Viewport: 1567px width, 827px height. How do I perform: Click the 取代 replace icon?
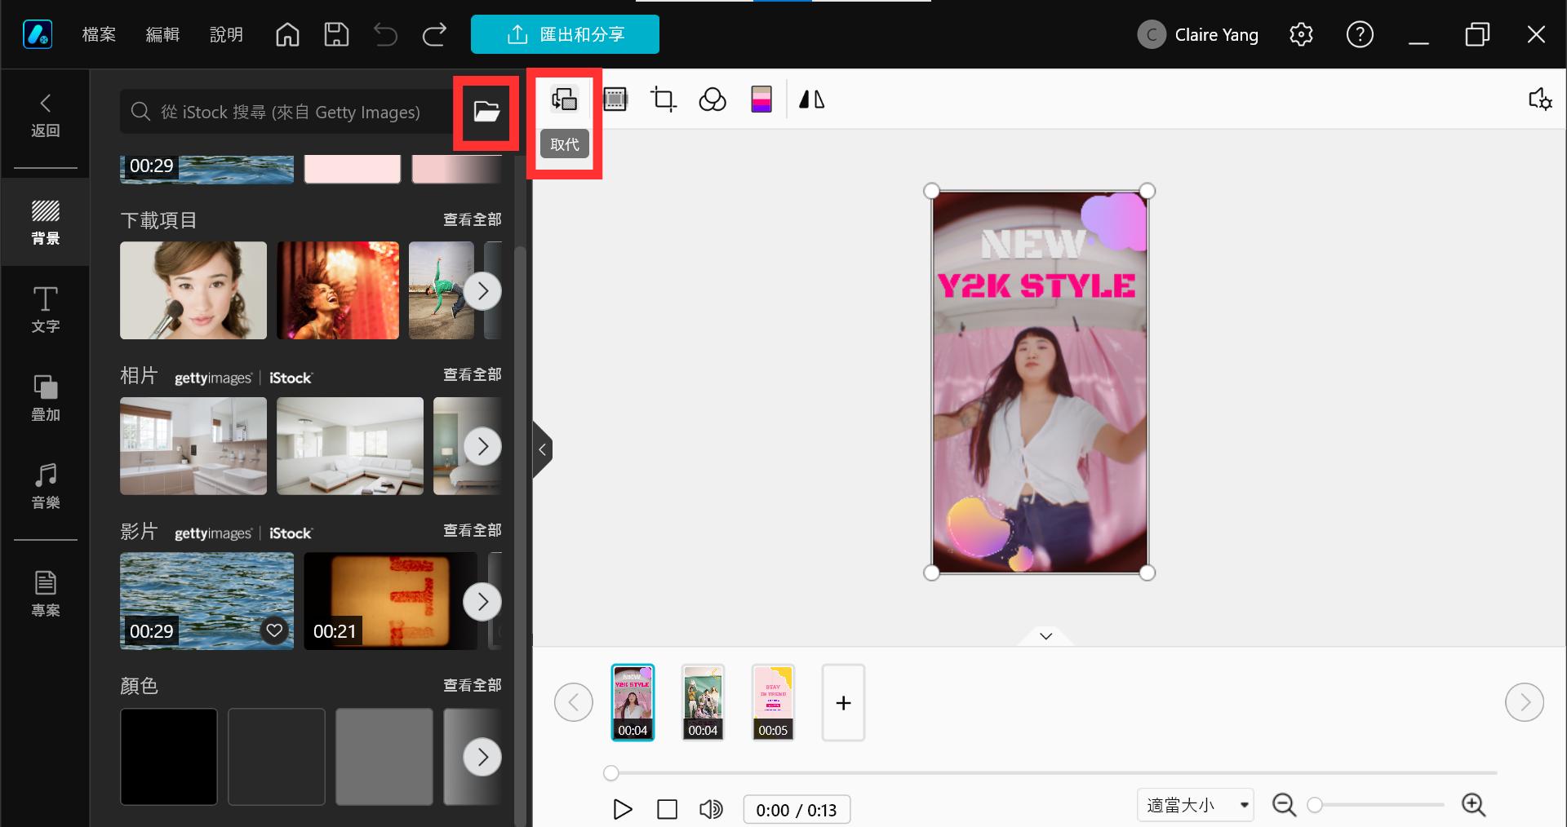[x=564, y=100]
